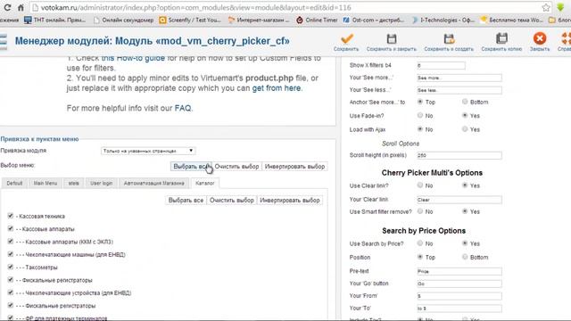The height and width of the screenshot is (321, 571).
Task: Switch to the Default menu tab
Action: click(x=14, y=183)
